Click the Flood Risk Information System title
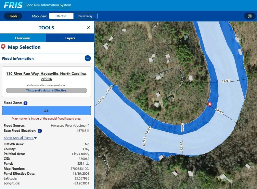The height and width of the screenshot is (189, 257). click(48, 5)
